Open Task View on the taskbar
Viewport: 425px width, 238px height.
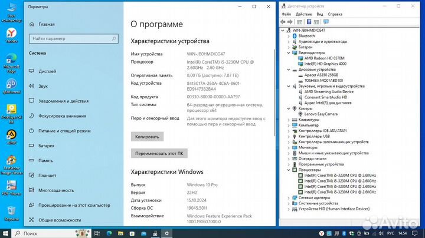97,233
